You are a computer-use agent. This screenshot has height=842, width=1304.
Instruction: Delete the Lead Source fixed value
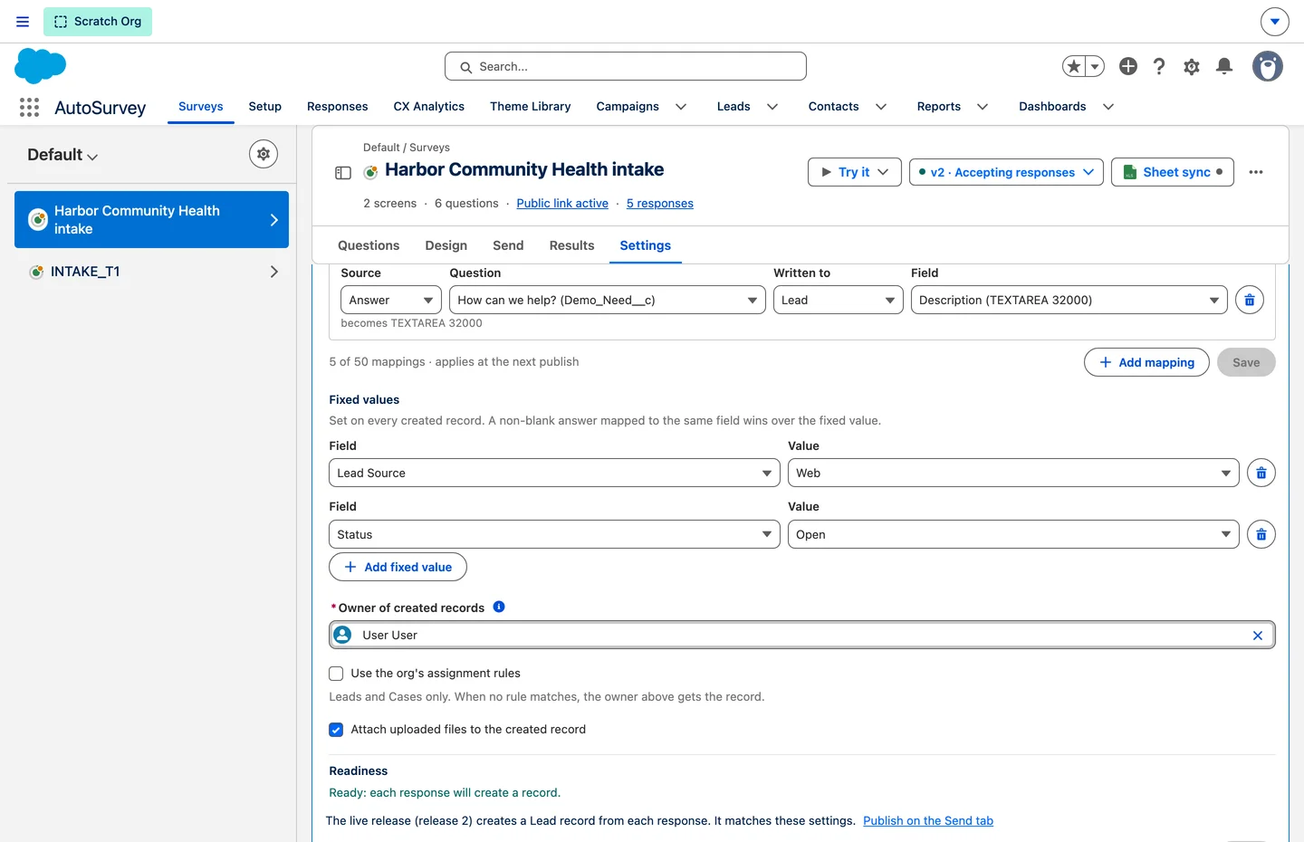[1261, 473]
